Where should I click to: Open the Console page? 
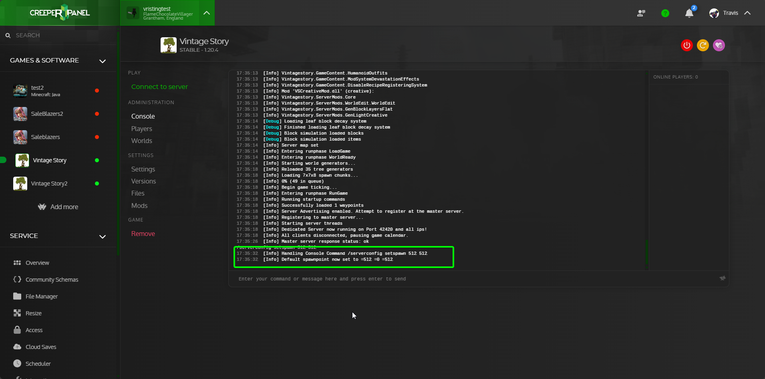[143, 116]
